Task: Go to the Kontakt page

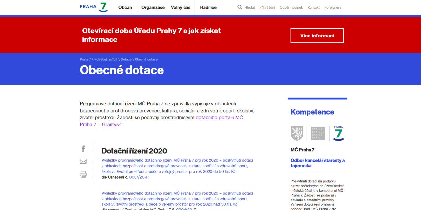Action: coord(313,7)
